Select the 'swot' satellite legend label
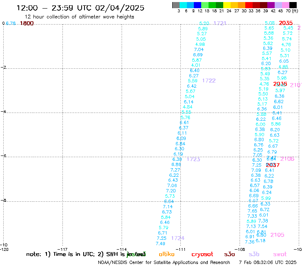 click(280, 254)
